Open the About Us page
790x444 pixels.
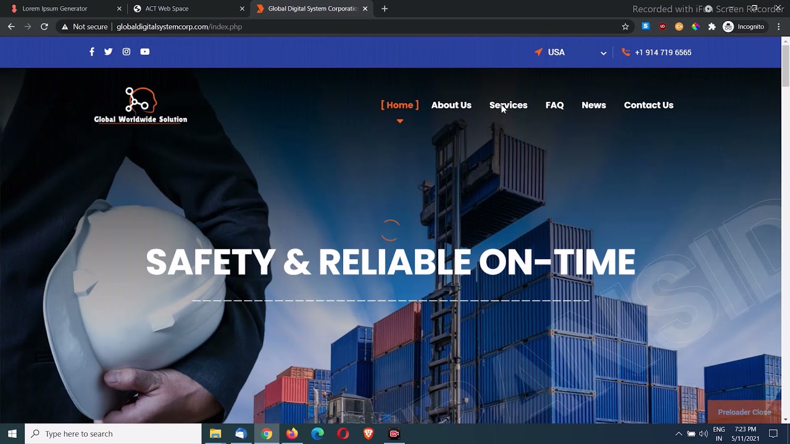(451, 105)
